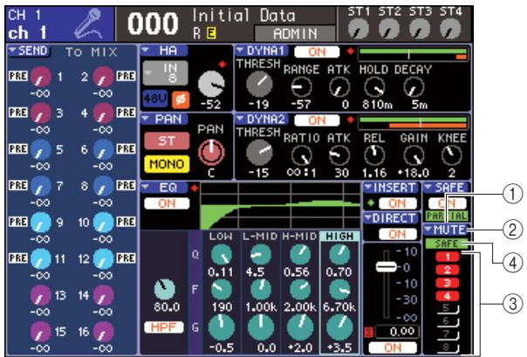The width and height of the screenshot is (527, 357).
Task: Select the MIX 1 send knob
Action: (41, 77)
